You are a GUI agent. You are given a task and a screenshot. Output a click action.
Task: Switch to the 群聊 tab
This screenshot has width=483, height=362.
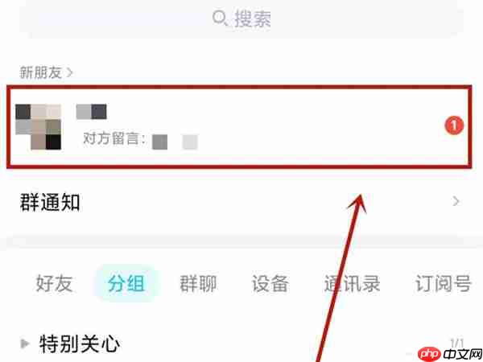coord(198,283)
